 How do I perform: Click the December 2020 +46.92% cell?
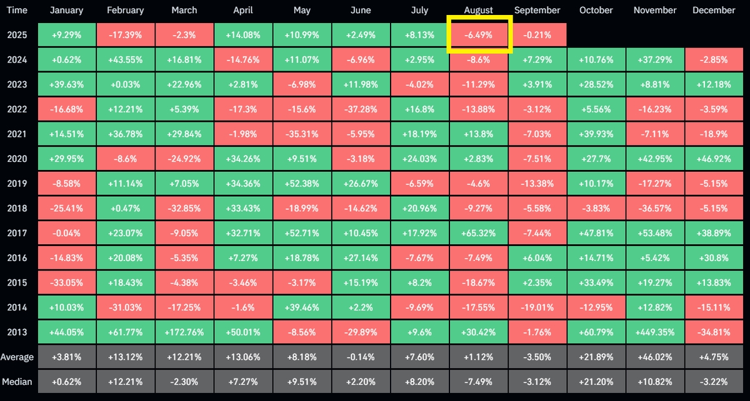click(x=714, y=159)
